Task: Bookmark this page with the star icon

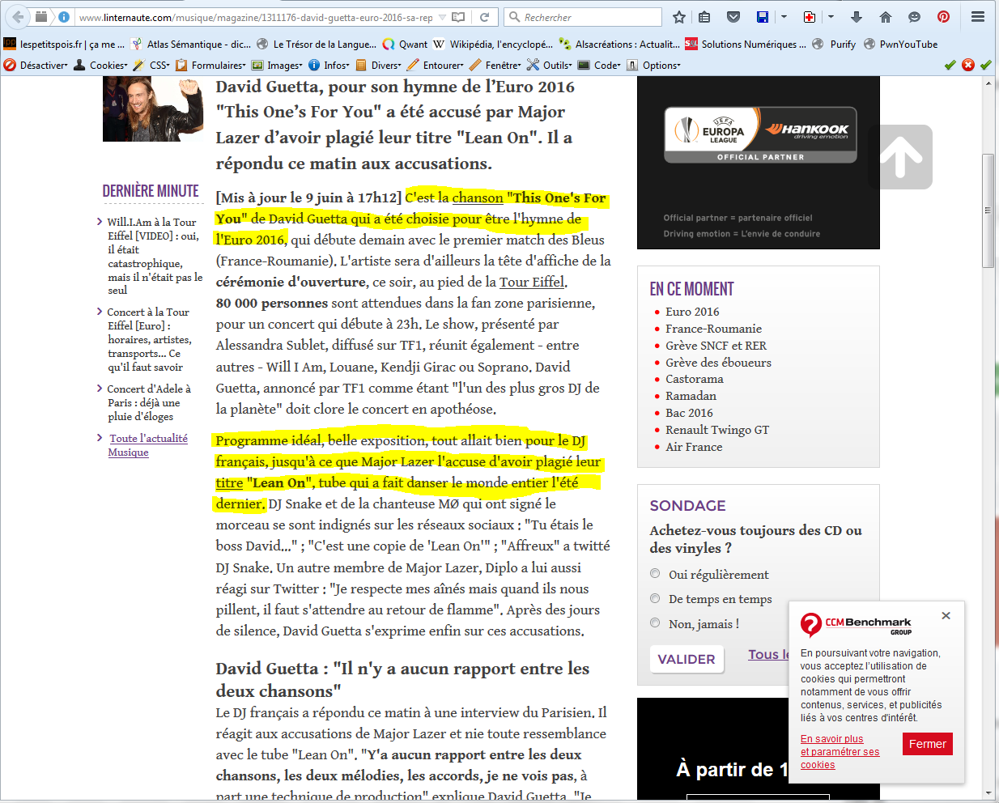Action: pos(679,17)
